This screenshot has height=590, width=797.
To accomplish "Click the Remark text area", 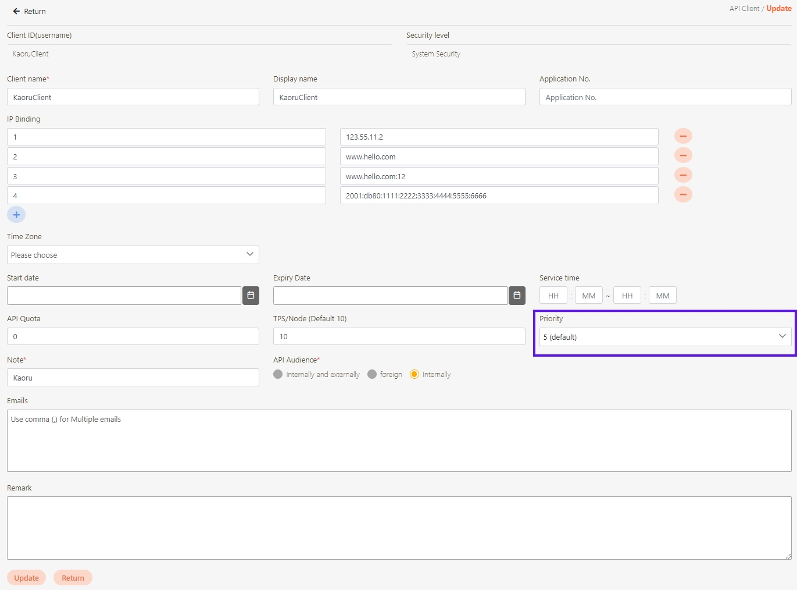I will (399, 528).
